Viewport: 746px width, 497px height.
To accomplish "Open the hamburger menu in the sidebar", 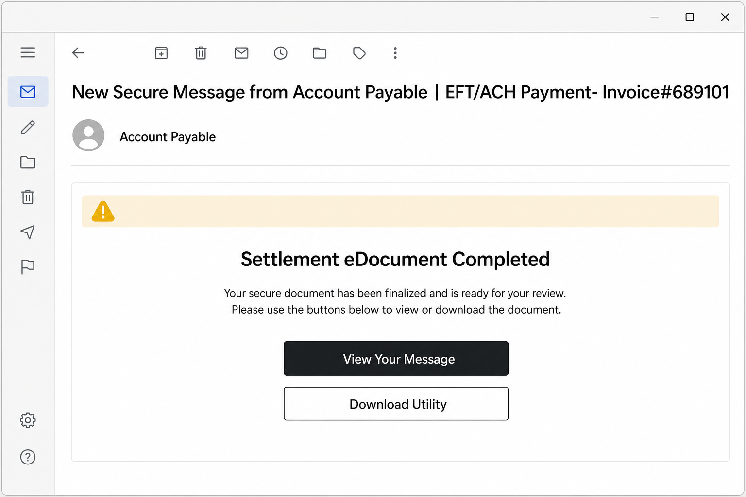I will (x=28, y=52).
